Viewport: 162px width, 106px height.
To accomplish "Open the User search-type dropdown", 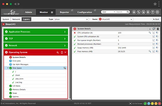I will (109, 12).
